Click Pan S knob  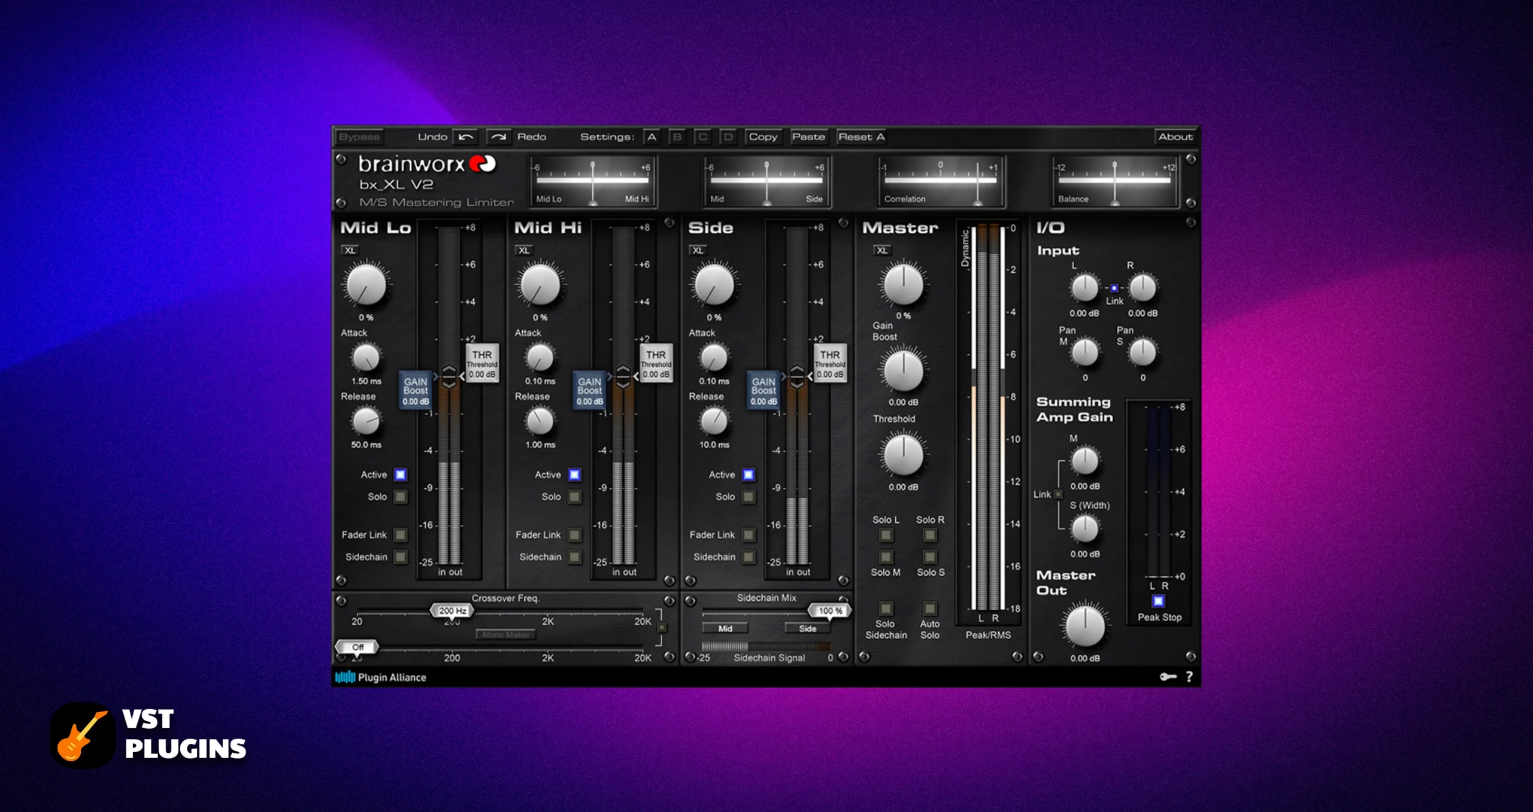click(1143, 352)
